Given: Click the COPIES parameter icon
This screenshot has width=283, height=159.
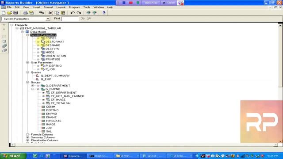Looking at the screenshot, I should click(x=42, y=38).
